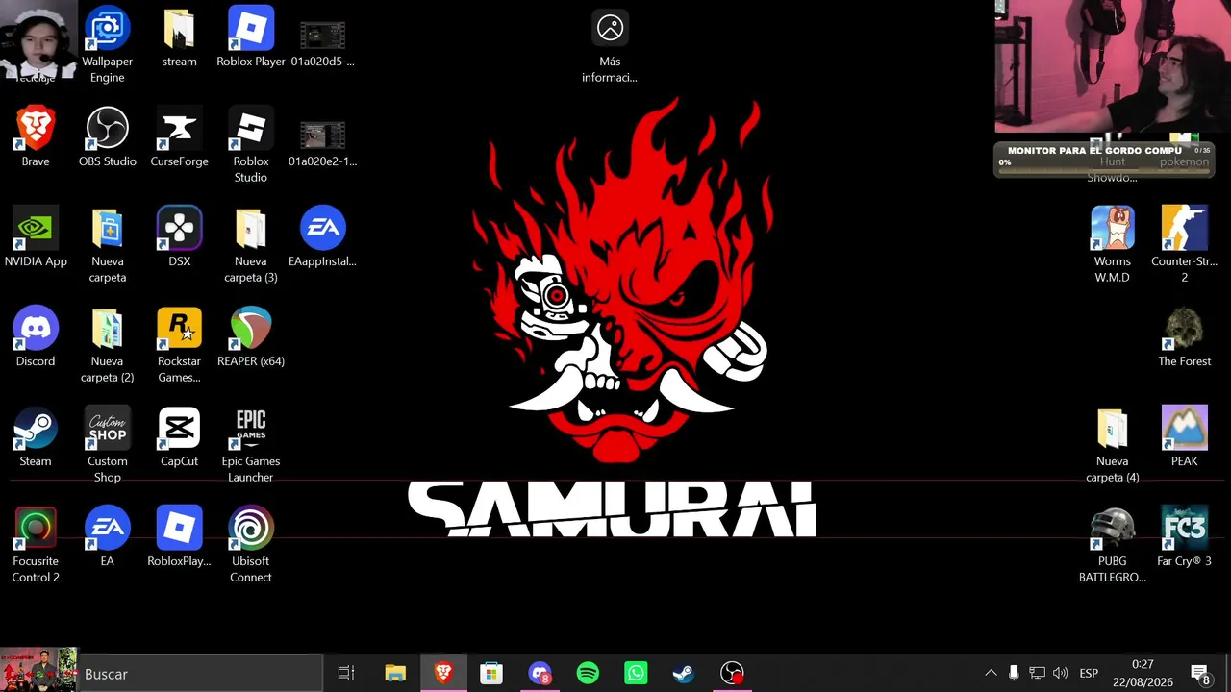This screenshot has width=1231, height=692.
Task: Select the PEAK desktop shortcut
Action: (x=1184, y=437)
